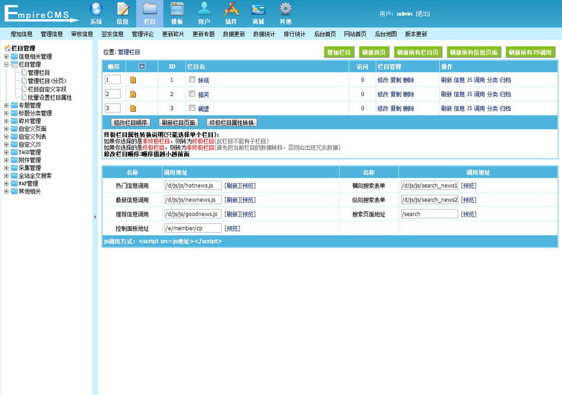Collapse the 栏目管理 tree node

6,65
